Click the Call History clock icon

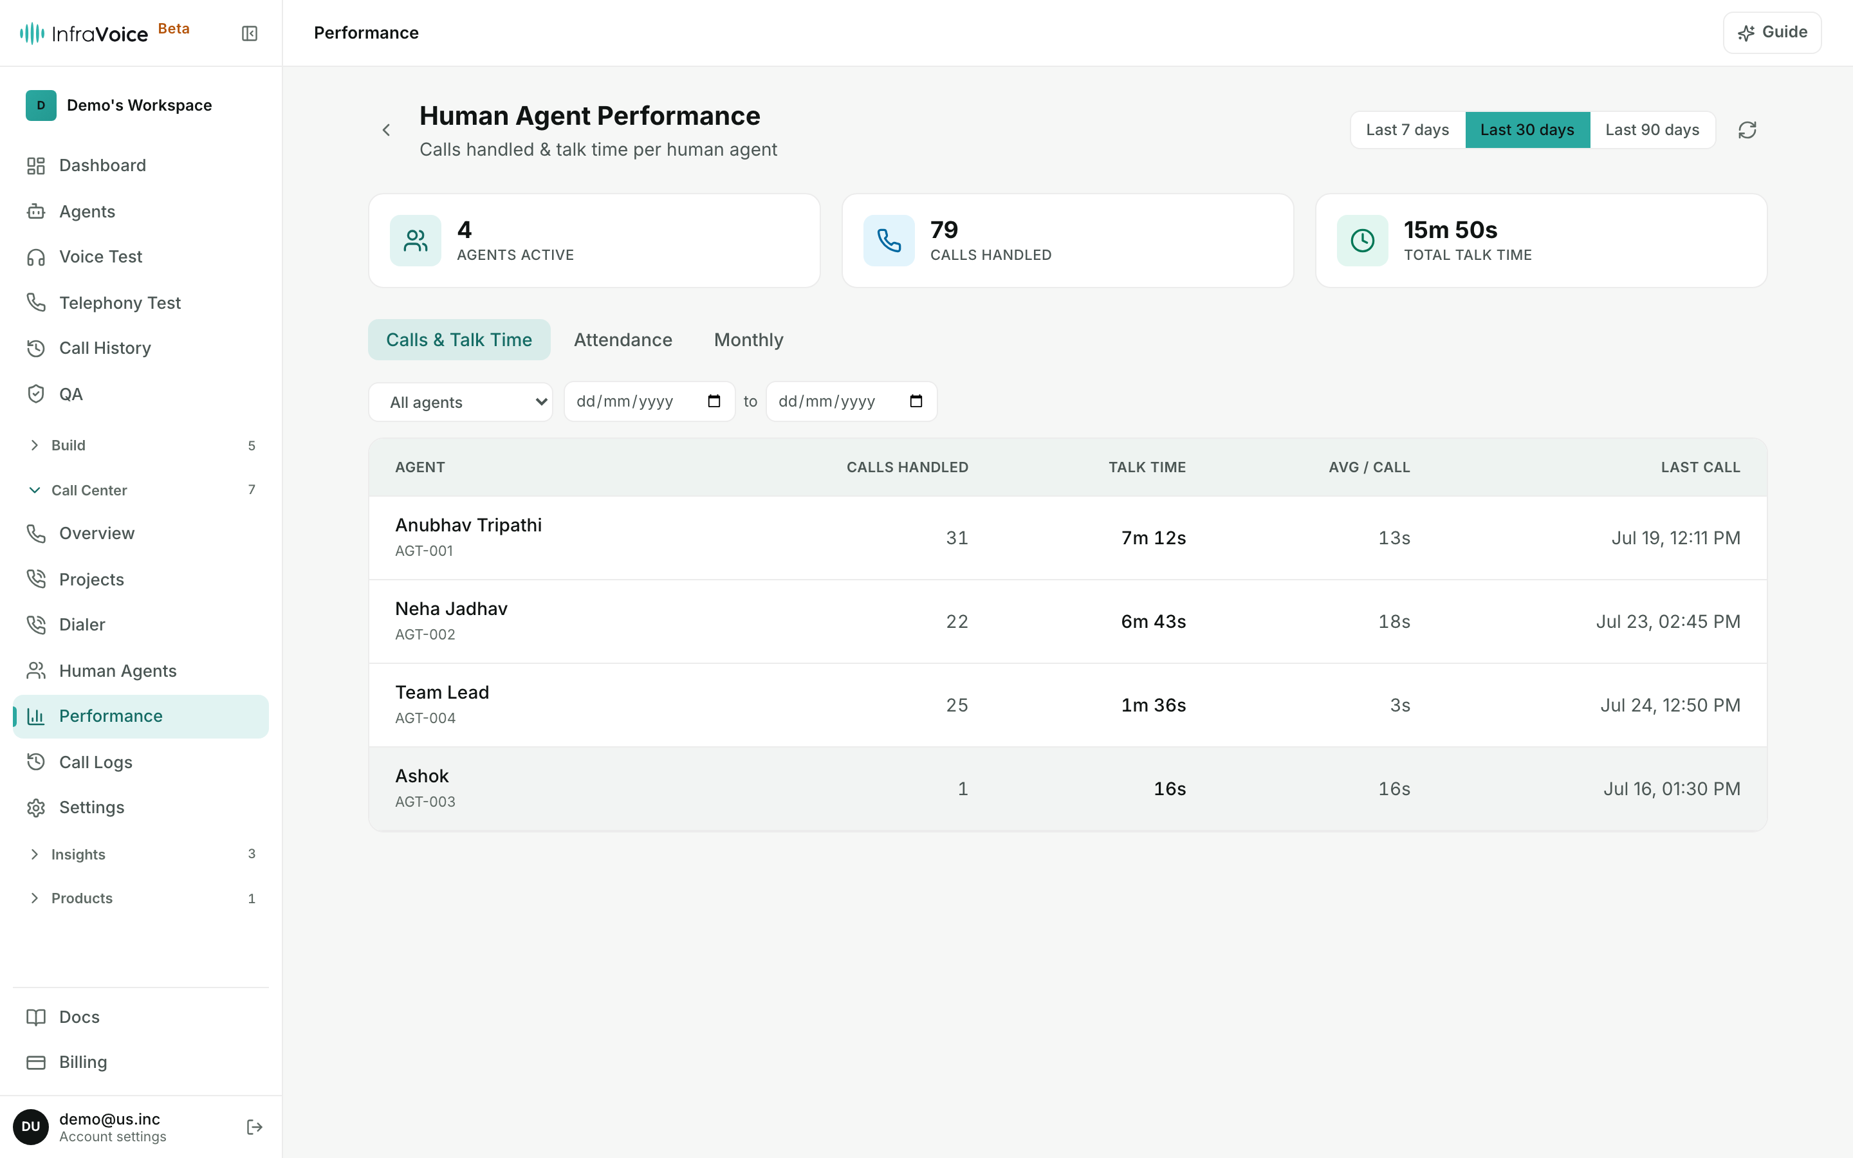[36, 347]
